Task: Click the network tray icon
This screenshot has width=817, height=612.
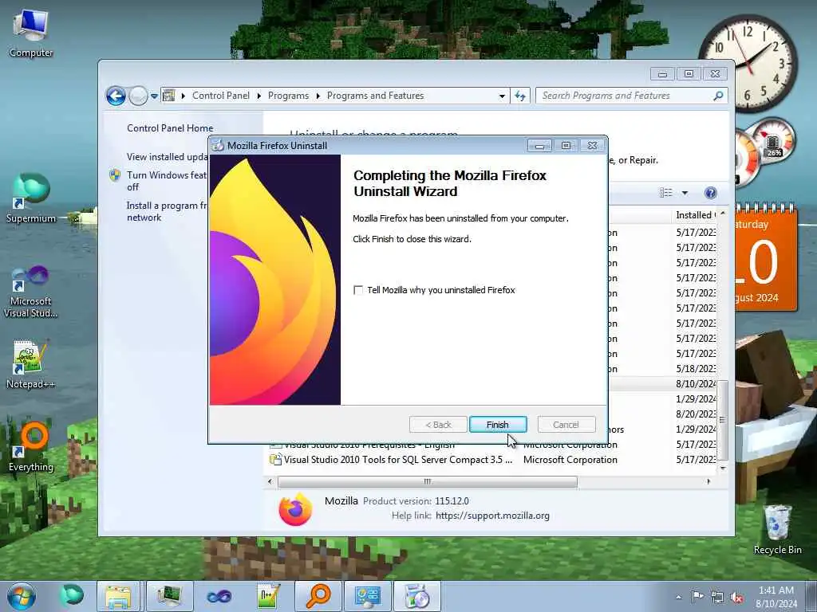Action: pyautogui.click(x=717, y=598)
